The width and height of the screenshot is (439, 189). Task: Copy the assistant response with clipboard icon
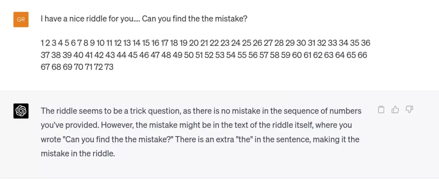381,110
